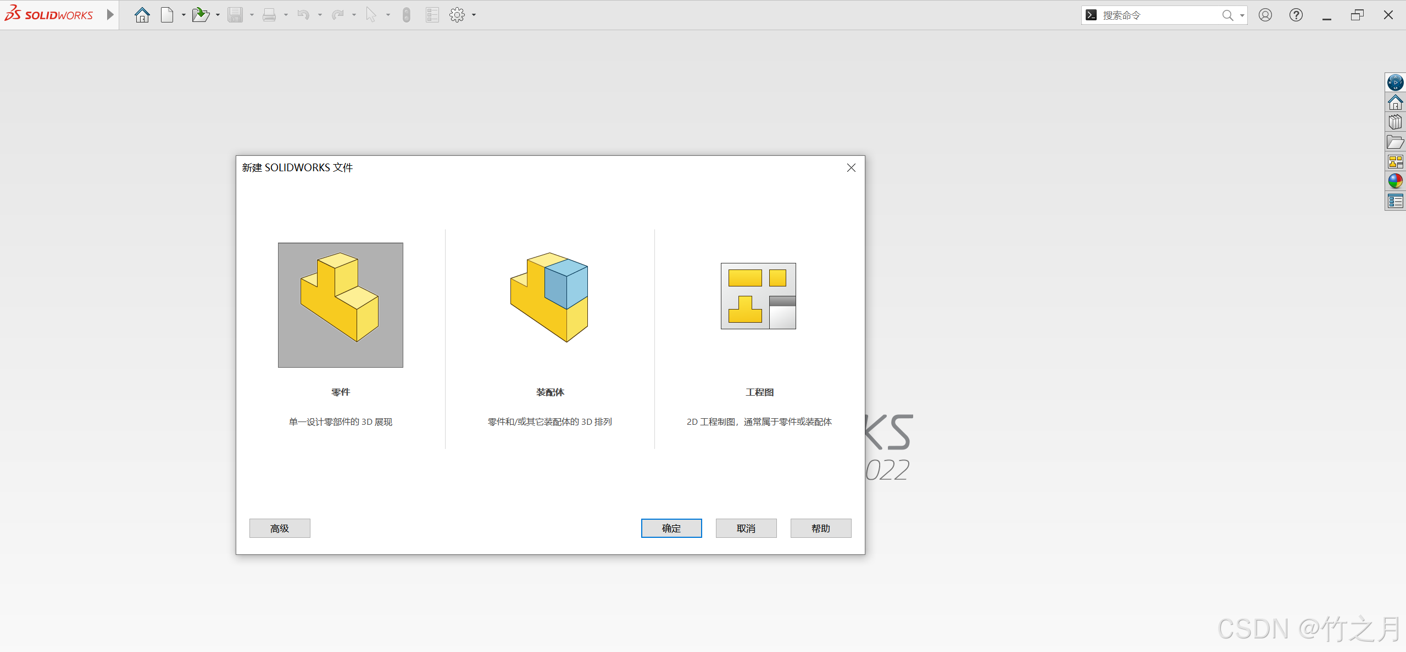
Task: Open the File Explorer task pane icon
Action: 1395,142
